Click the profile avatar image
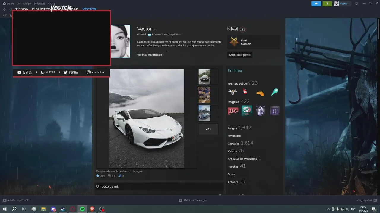Viewport: 380px width, 213px height. coord(120,41)
